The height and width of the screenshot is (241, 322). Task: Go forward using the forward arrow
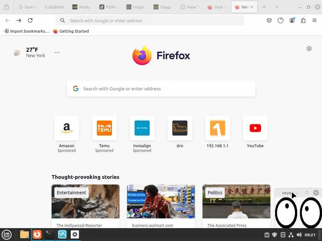click(19, 20)
